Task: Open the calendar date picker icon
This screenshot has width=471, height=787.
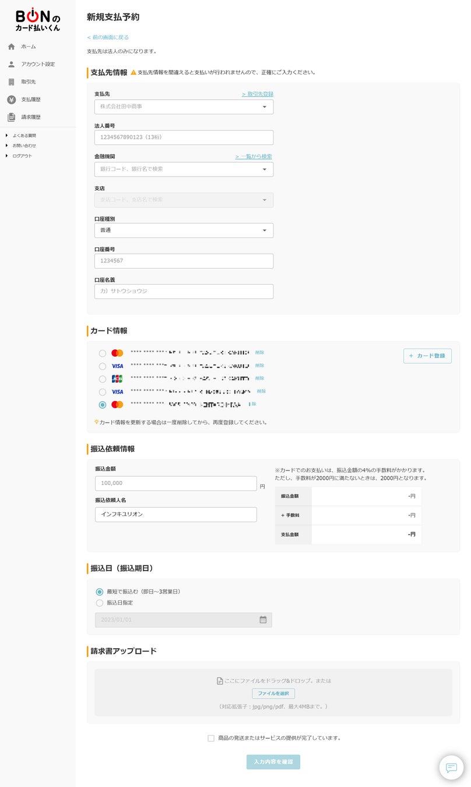Action: coord(263,620)
